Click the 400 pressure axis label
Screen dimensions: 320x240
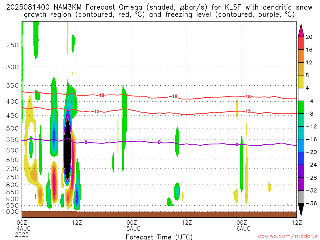(12, 102)
